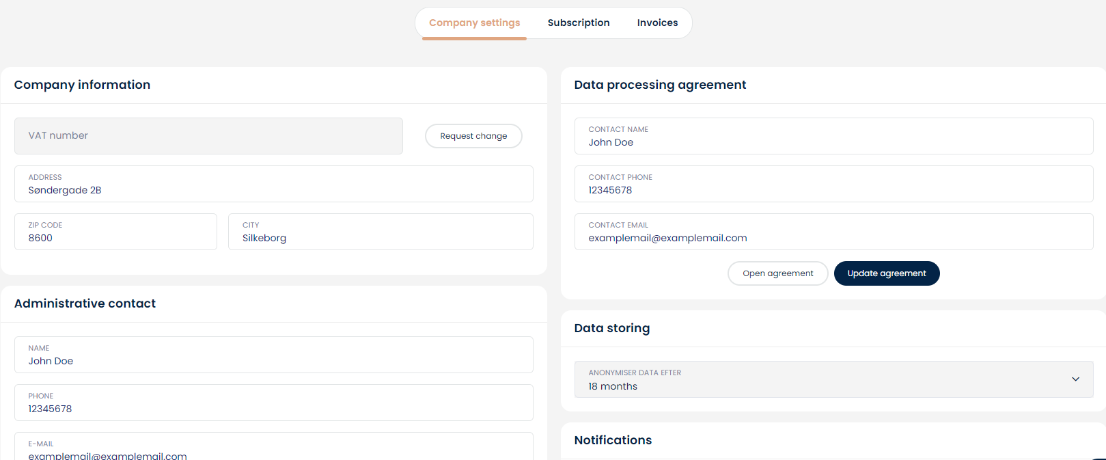Click into the Zip code field
This screenshot has width=1106, height=460.
[x=115, y=232]
